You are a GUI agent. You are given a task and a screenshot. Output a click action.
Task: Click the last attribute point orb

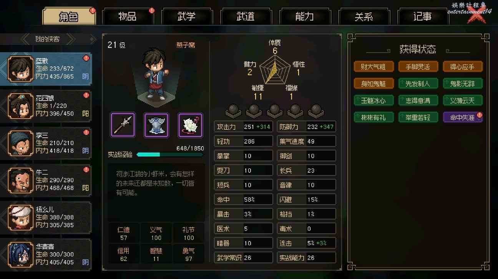click(315, 111)
